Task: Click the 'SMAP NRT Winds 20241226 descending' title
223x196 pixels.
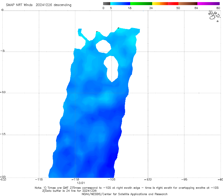Action: click(x=39, y=5)
